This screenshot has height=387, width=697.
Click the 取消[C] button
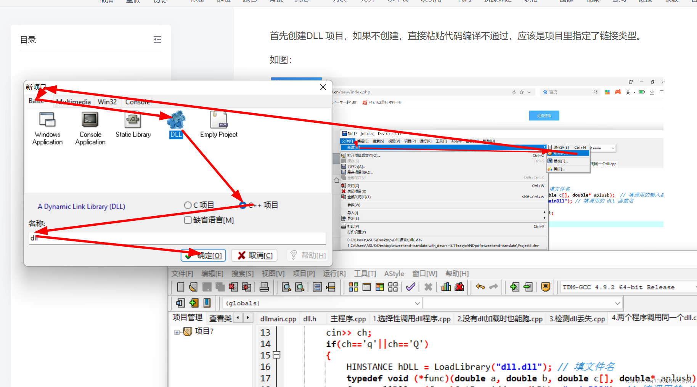[254, 255]
